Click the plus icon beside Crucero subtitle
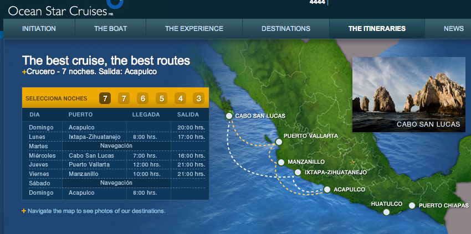 tap(24, 72)
